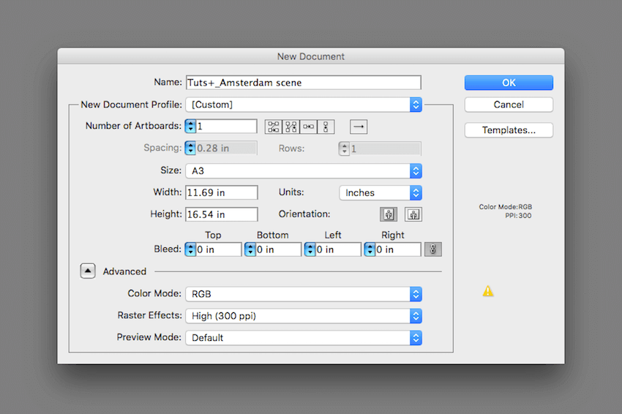Click the Top bleed stepper
622x414 pixels.
coord(190,249)
